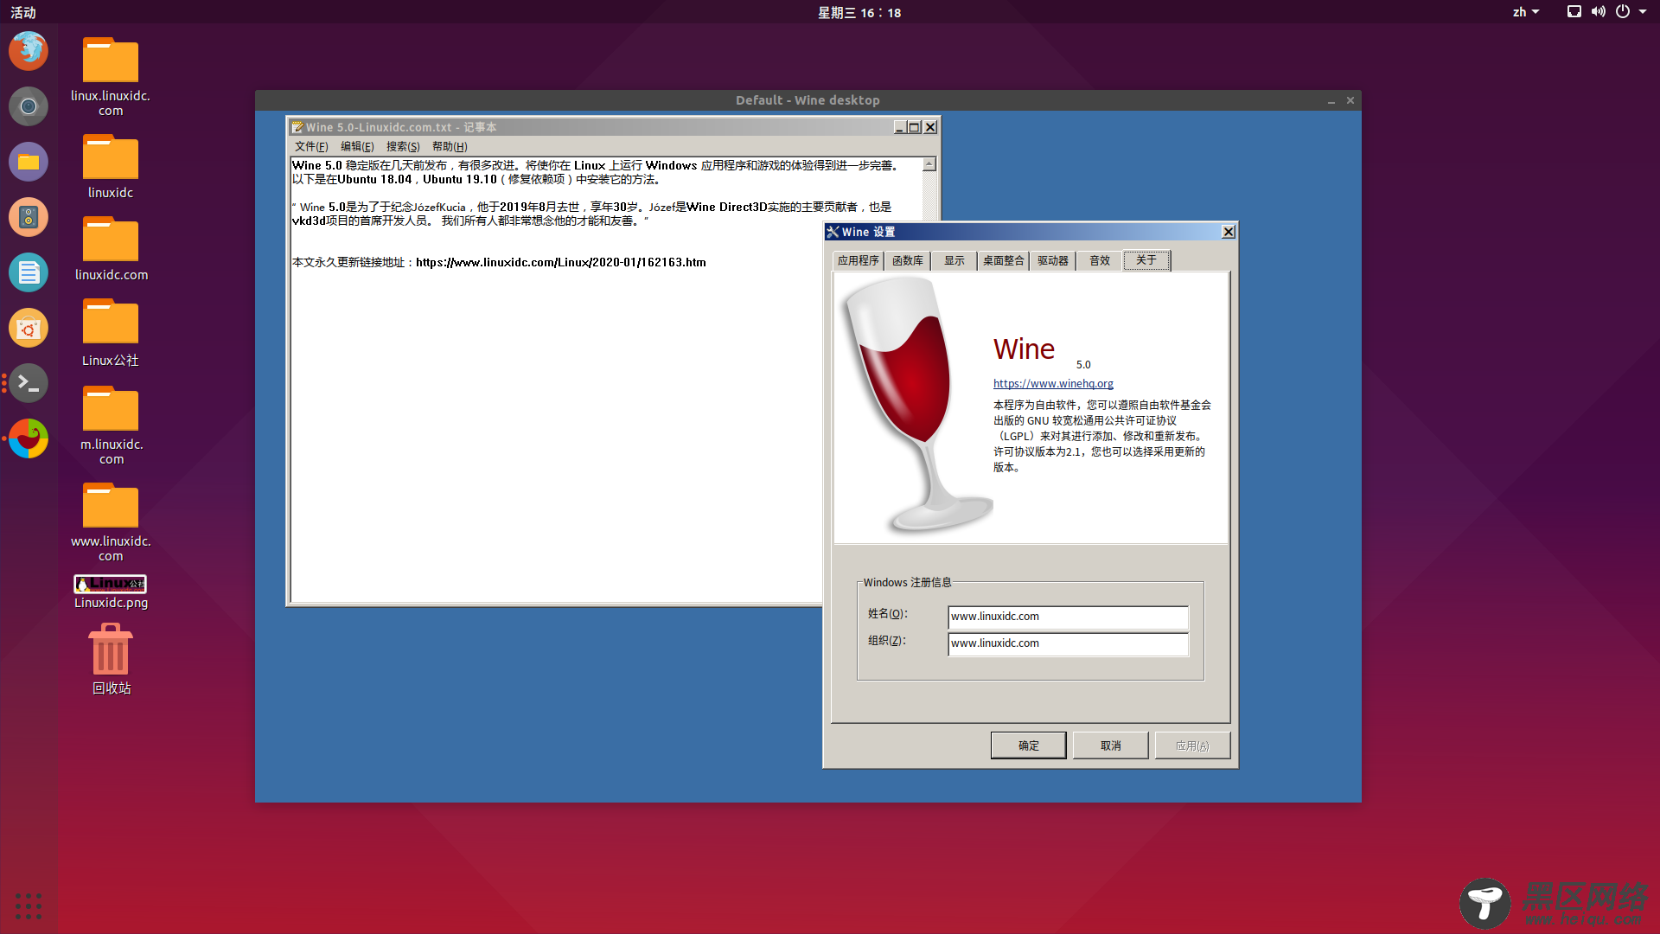The width and height of the screenshot is (1660, 934).
Task: Switch to the 音效 tab
Action: click(x=1099, y=260)
